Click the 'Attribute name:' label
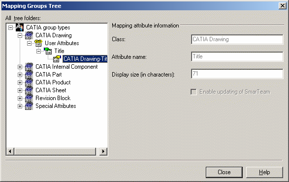 129,57
